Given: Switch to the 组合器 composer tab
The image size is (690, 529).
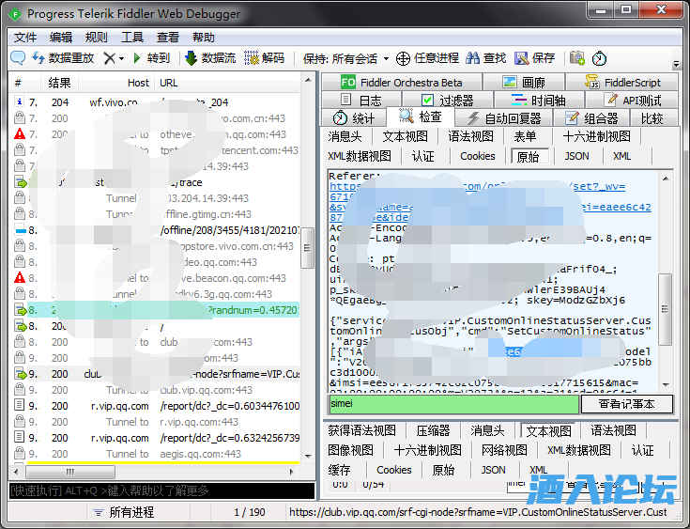Looking at the screenshot, I should [x=591, y=118].
